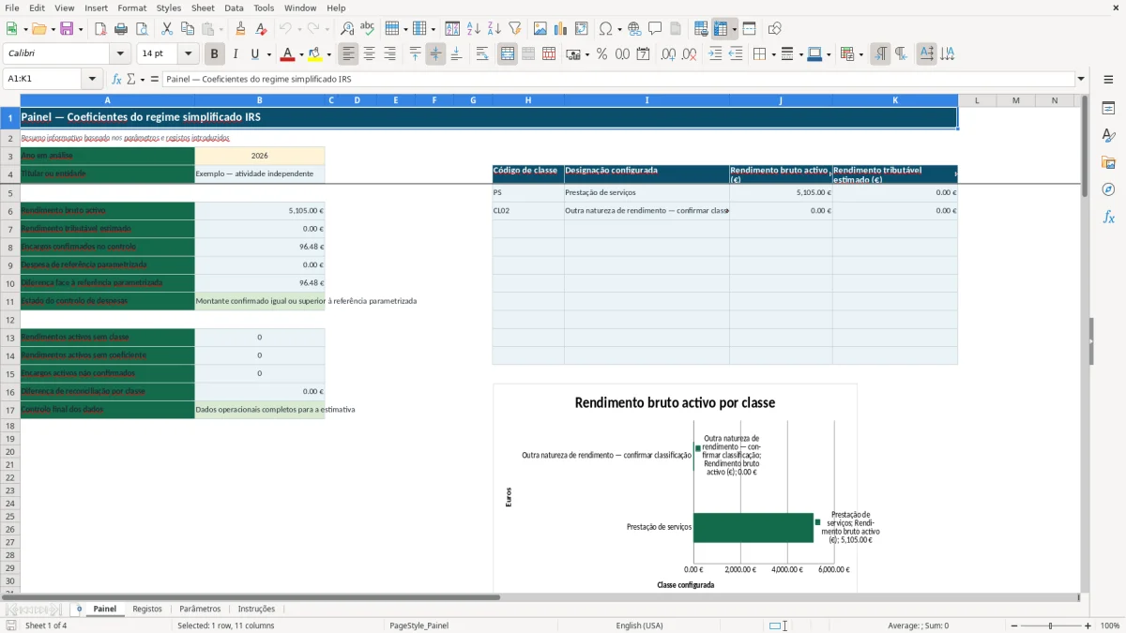Viewport: 1126px width, 633px height.
Task: Expand the Font Size dropdown
Action: pyautogui.click(x=188, y=54)
